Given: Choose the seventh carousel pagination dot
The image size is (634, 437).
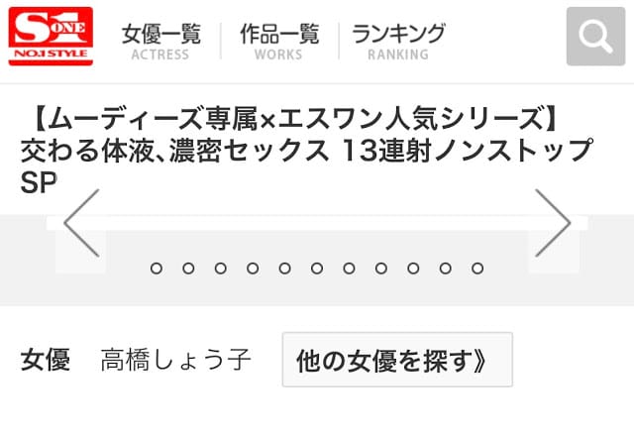Looking at the screenshot, I should (349, 268).
